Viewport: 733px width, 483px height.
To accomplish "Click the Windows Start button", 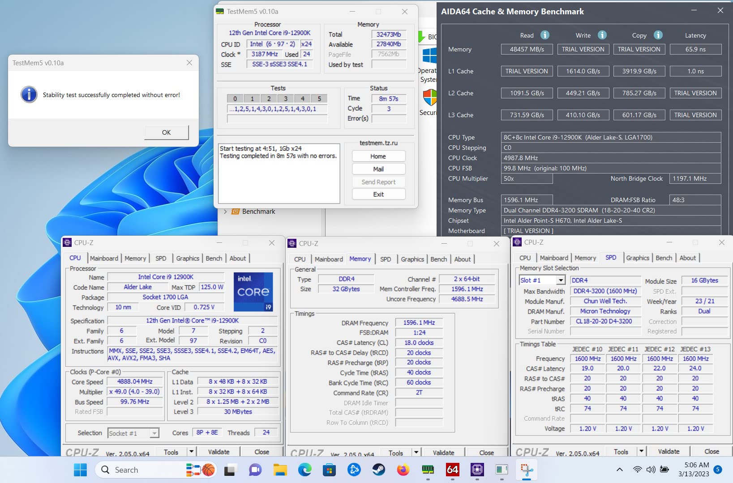I will point(80,470).
